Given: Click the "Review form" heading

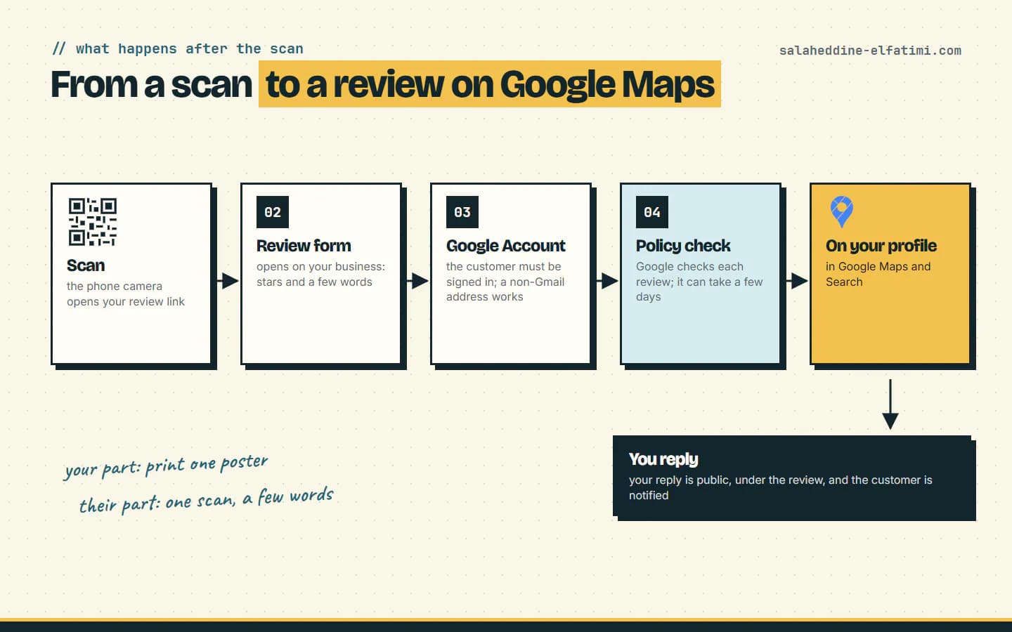Looking at the screenshot, I should pos(304,246).
